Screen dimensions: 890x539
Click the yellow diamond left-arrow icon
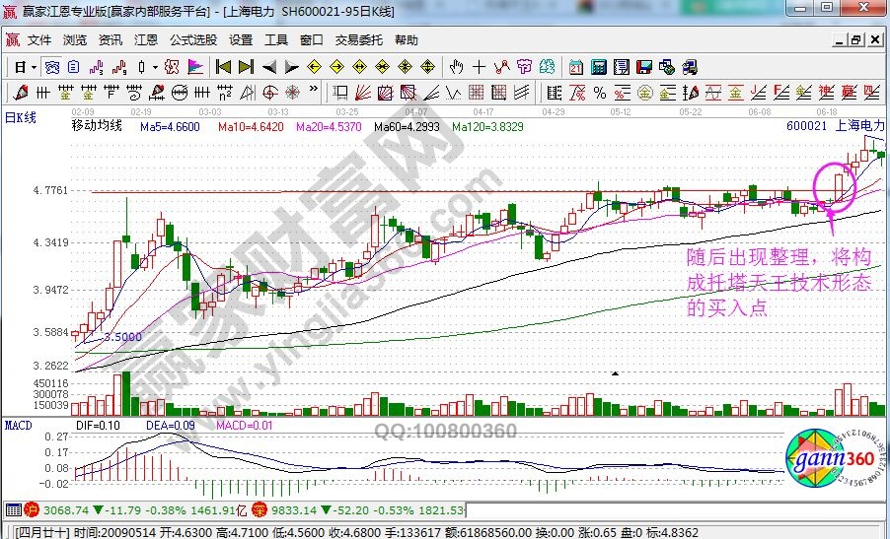coord(315,67)
